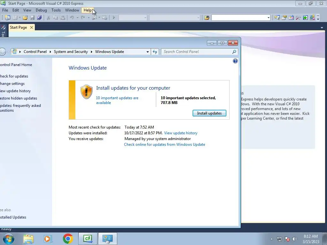327x245 pixels.
Task: Expand the Redo history dropdown arrow
Action: tap(89, 18)
